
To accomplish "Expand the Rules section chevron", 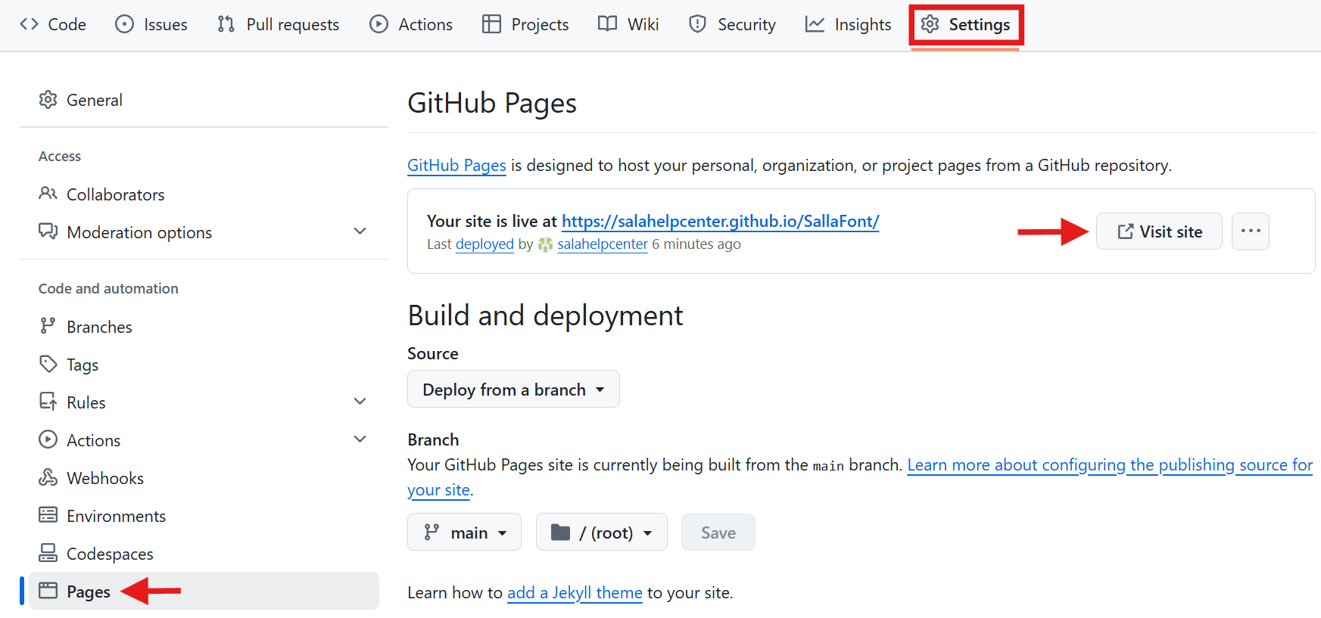I will coord(360,402).
